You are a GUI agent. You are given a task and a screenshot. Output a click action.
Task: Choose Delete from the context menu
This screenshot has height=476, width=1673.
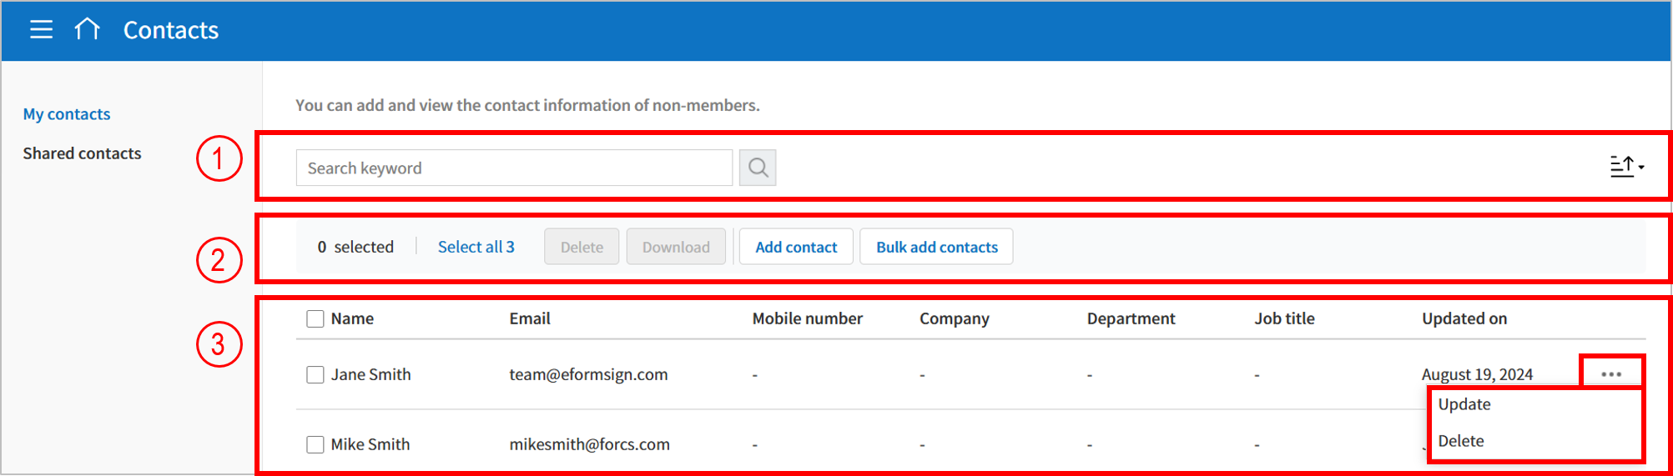1461,441
